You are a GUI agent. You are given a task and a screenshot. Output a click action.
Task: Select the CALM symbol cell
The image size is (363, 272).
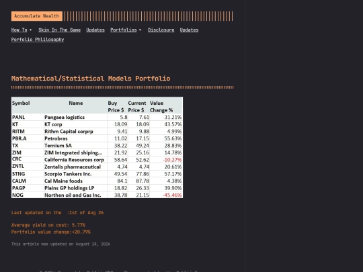pyautogui.click(x=28, y=181)
